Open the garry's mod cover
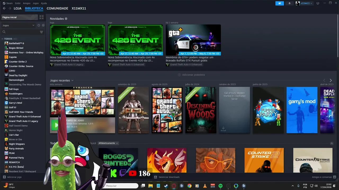The image size is (339, 190). [302, 110]
